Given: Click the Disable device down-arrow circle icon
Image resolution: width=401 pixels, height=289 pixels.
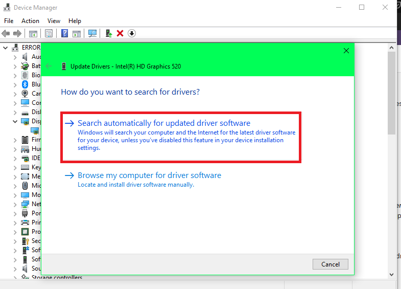Looking at the screenshot, I should 132,33.
